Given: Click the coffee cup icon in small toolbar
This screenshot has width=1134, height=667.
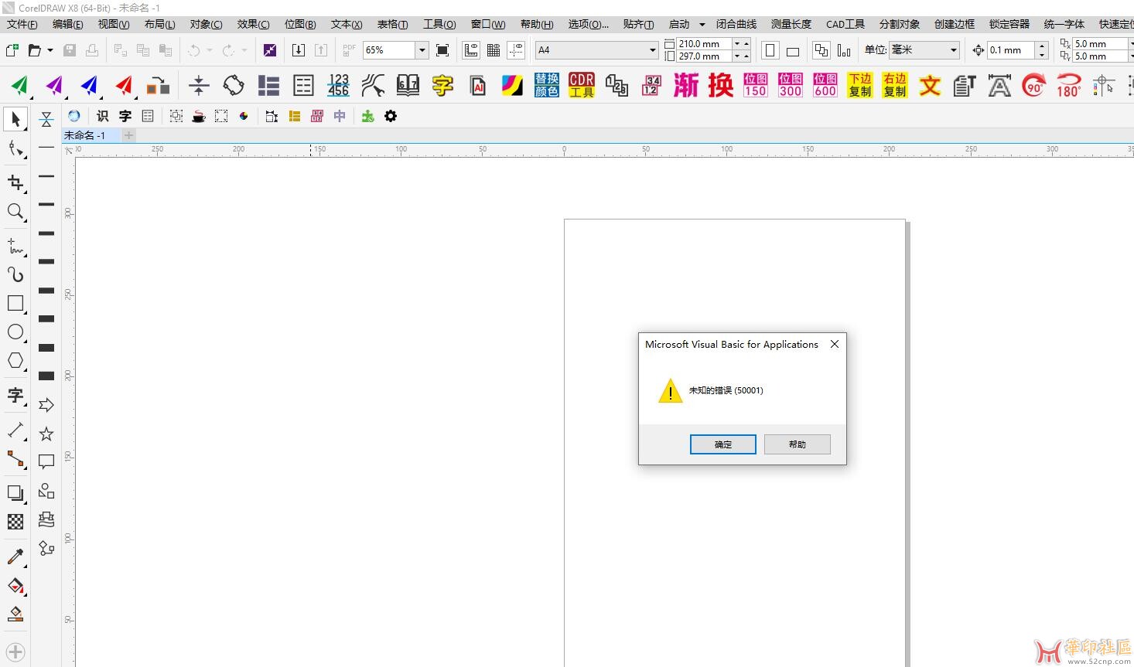Looking at the screenshot, I should 199,116.
